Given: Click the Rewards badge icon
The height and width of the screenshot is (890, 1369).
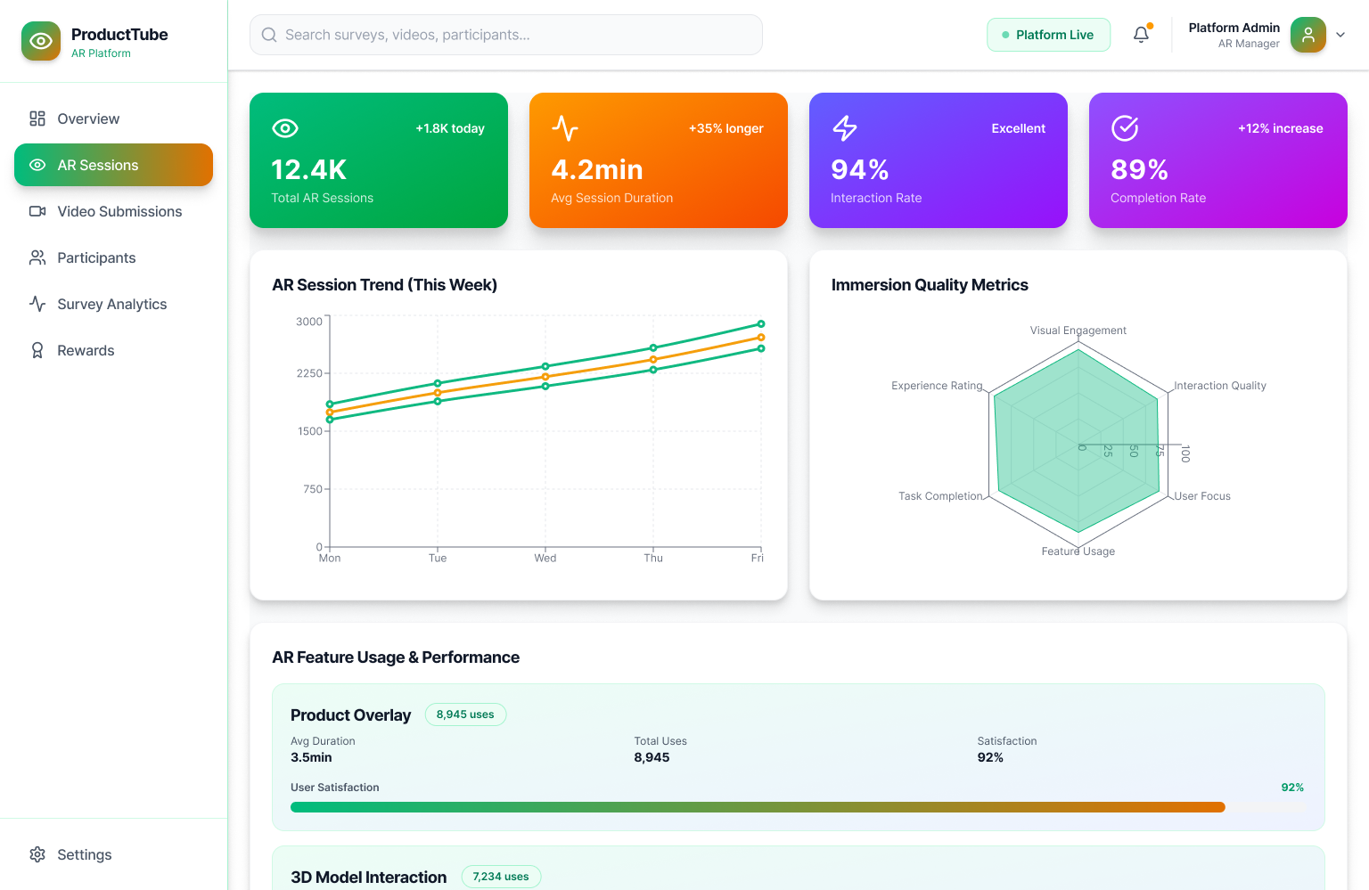Looking at the screenshot, I should tap(37, 350).
